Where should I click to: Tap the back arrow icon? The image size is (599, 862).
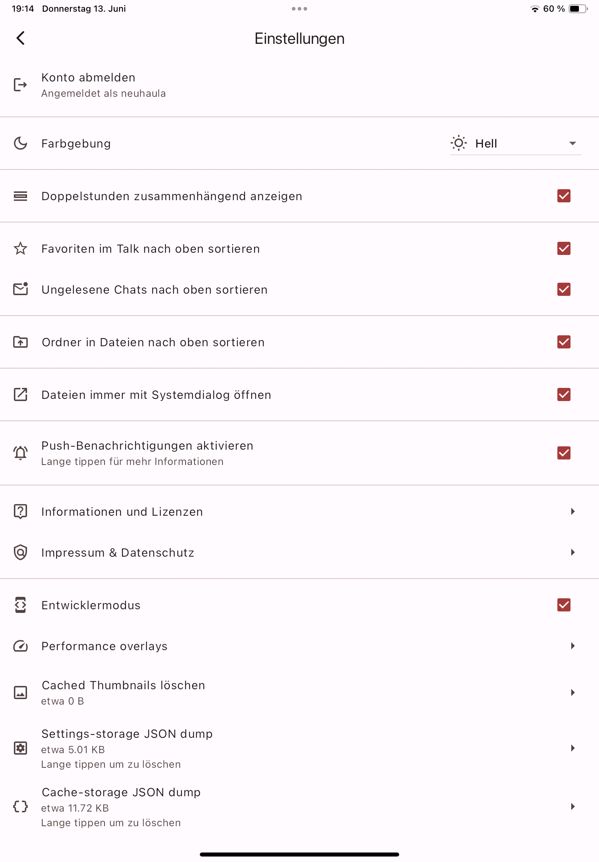pyautogui.click(x=21, y=38)
